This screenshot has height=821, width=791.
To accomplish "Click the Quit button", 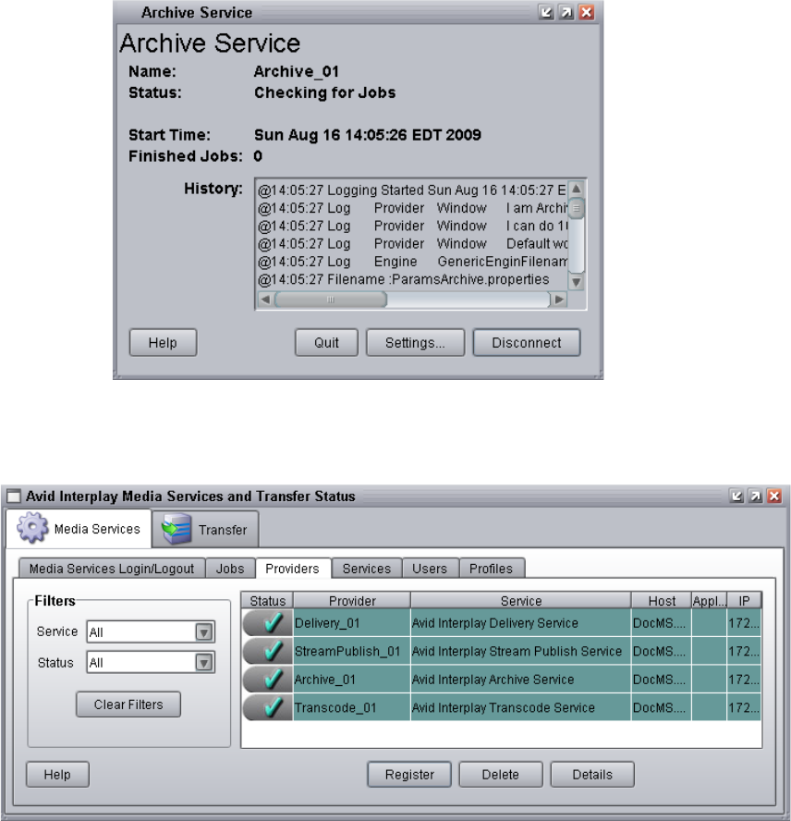I will coord(327,342).
